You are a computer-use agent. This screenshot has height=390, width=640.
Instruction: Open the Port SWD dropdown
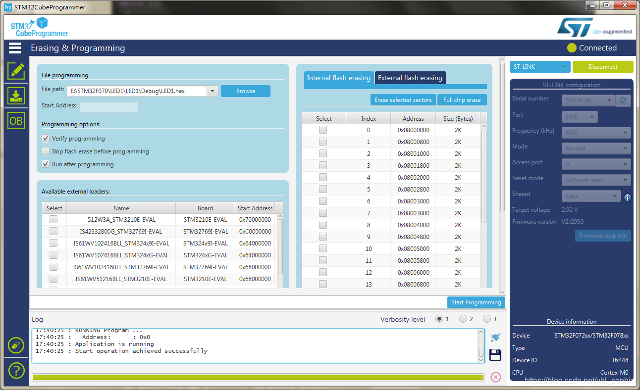pos(580,117)
